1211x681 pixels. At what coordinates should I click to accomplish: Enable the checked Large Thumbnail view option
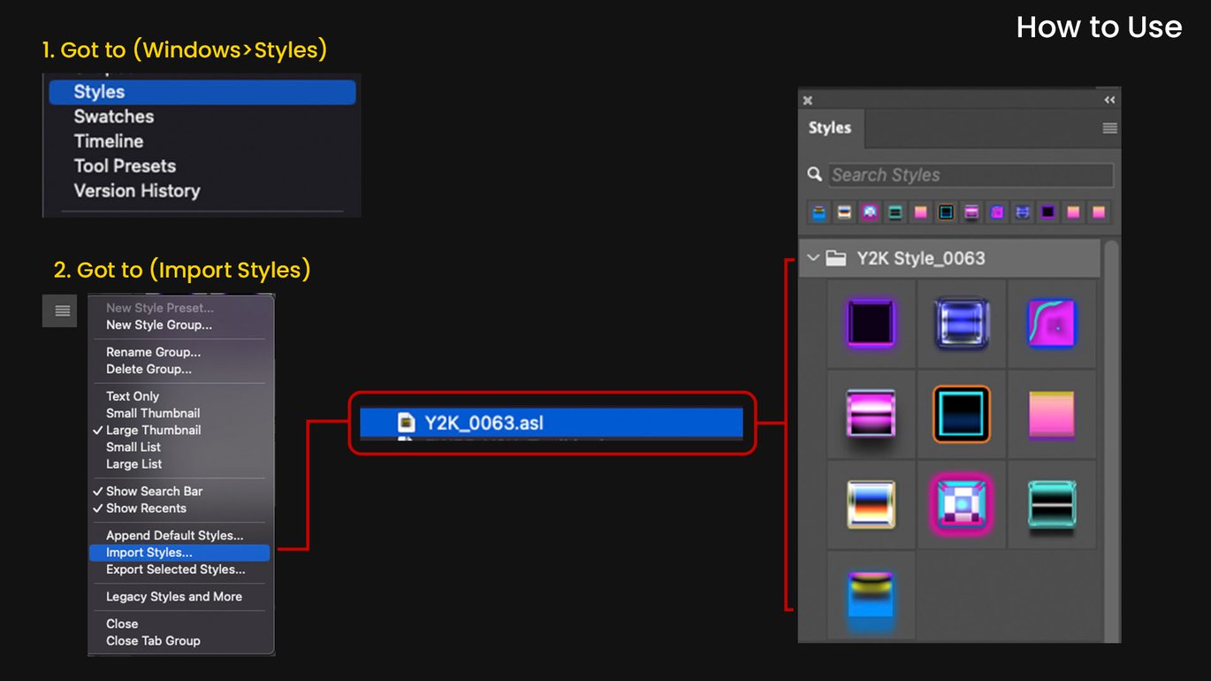pyautogui.click(x=153, y=430)
